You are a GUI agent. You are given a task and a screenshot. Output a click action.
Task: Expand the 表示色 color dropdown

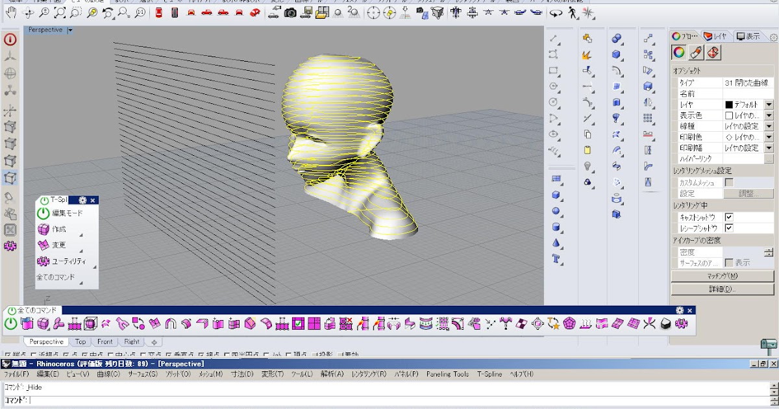769,116
